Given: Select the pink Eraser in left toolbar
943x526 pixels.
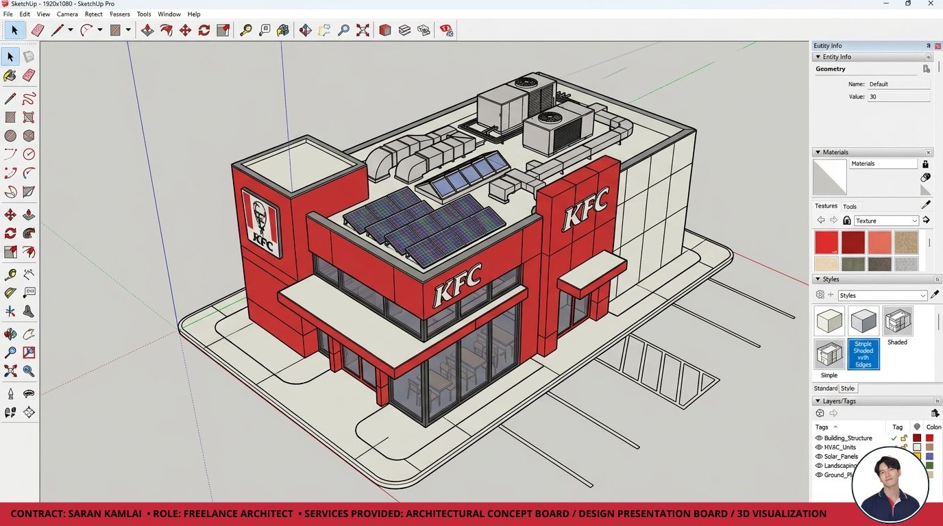Looking at the screenshot, I should tap(29, 75).
